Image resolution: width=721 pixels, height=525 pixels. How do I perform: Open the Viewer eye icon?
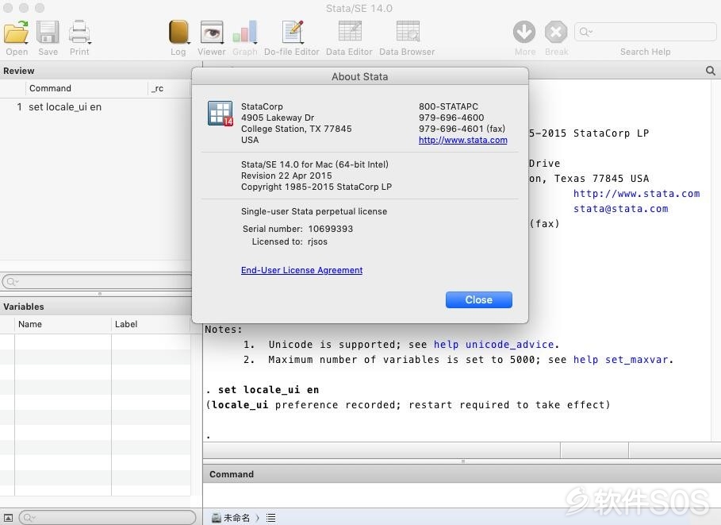212,33
